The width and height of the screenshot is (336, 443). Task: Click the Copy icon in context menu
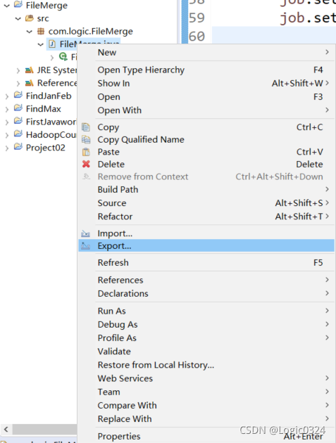(86, 127)
